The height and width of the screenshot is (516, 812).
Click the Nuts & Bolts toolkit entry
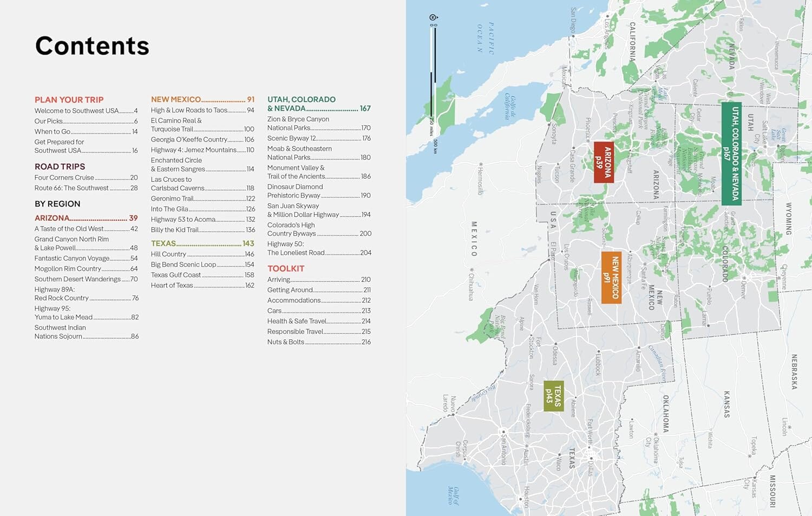(x=319, y=342)
